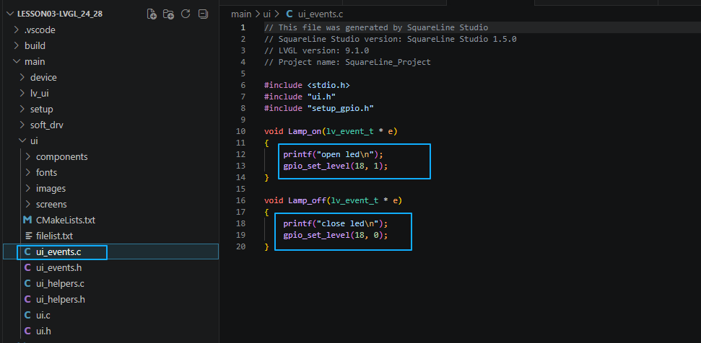Open CMakeLists.txt in the explorer

coord(66,220)
